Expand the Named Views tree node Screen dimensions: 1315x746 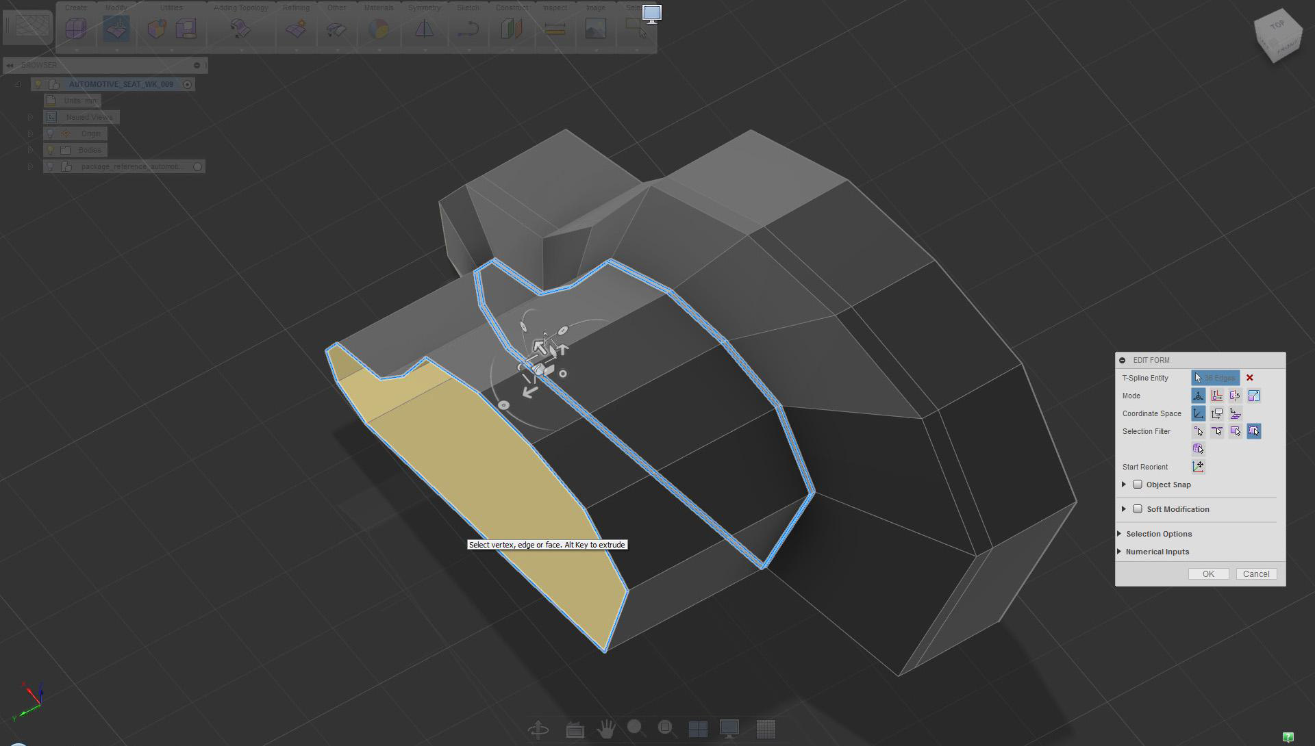tap(30, 117)
